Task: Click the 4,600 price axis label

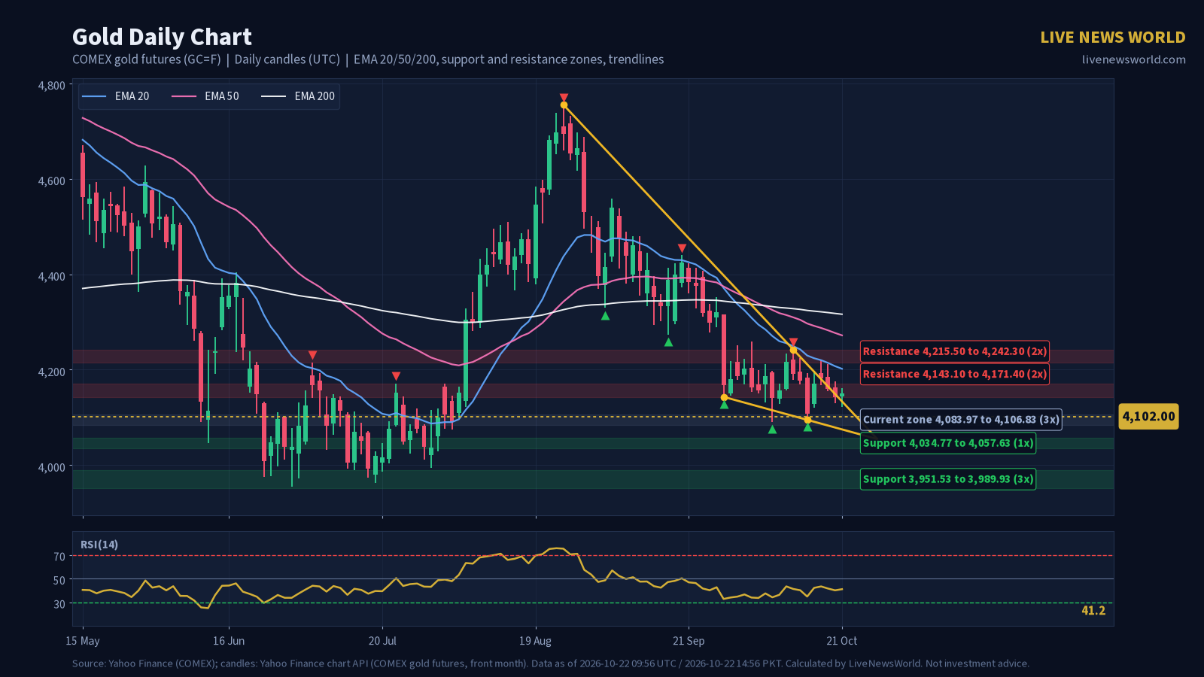Action: click(52, 181)
